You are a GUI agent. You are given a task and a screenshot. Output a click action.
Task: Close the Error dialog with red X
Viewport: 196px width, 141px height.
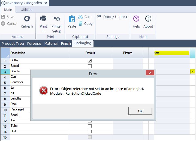coord(150,73)
